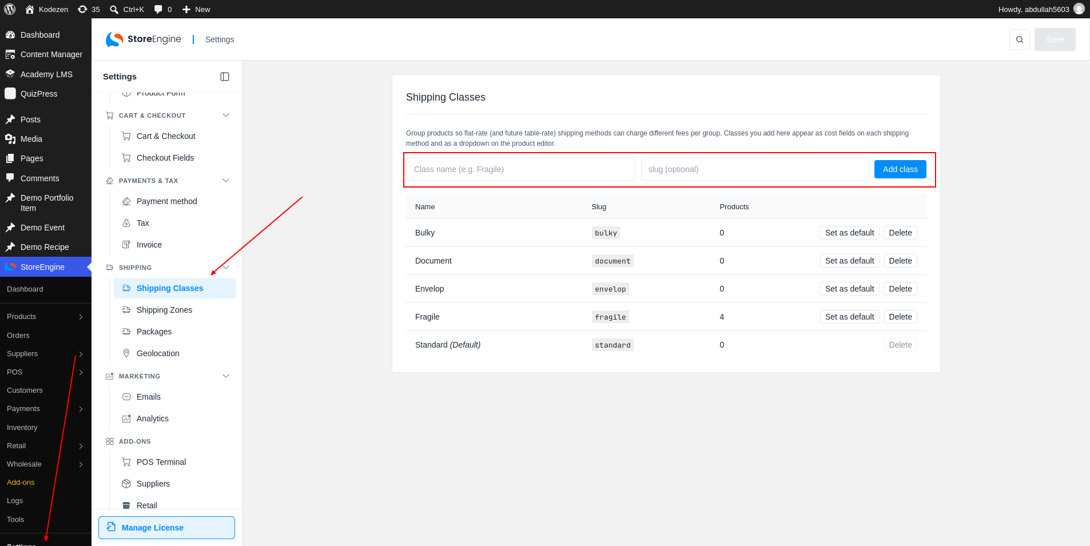Collapse the settings sidebar panel icon
This screenshot has height=546, width=1090.
[x=225, y=77]
